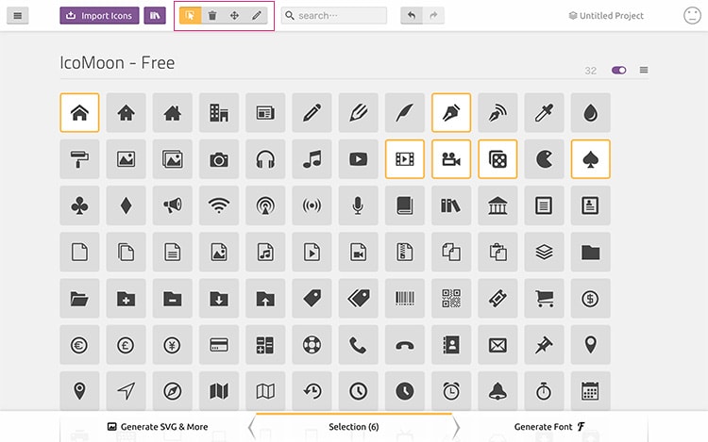Select the folder download icon

pyautogui.click(x=219, y=298)
